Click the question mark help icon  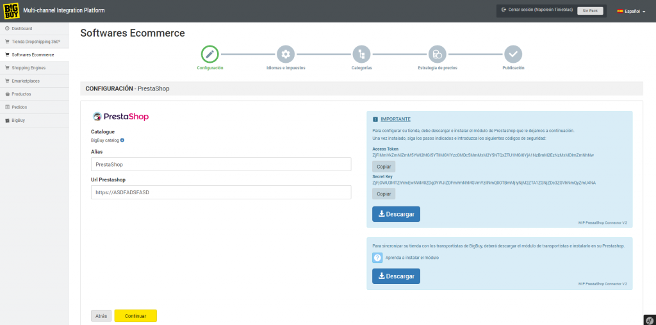(377, 258)
